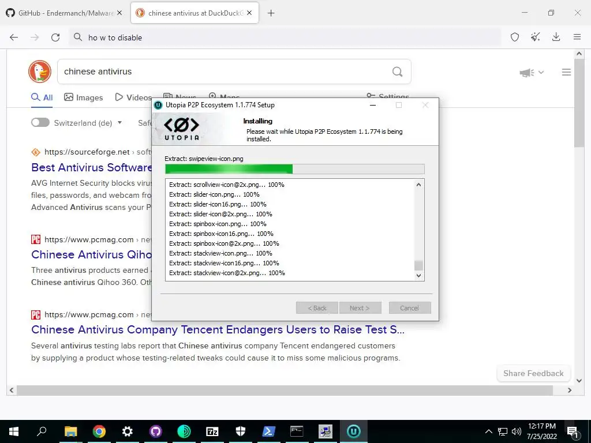Close the chinese antivirus DuckDuckGo tab
Viewport: 591px width, 443px height.
click(x=249, y=13)
